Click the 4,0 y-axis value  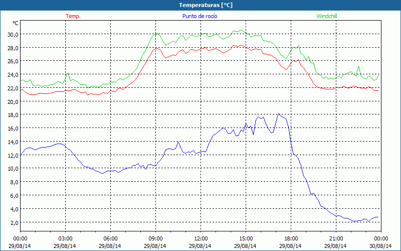pos(14,209)
